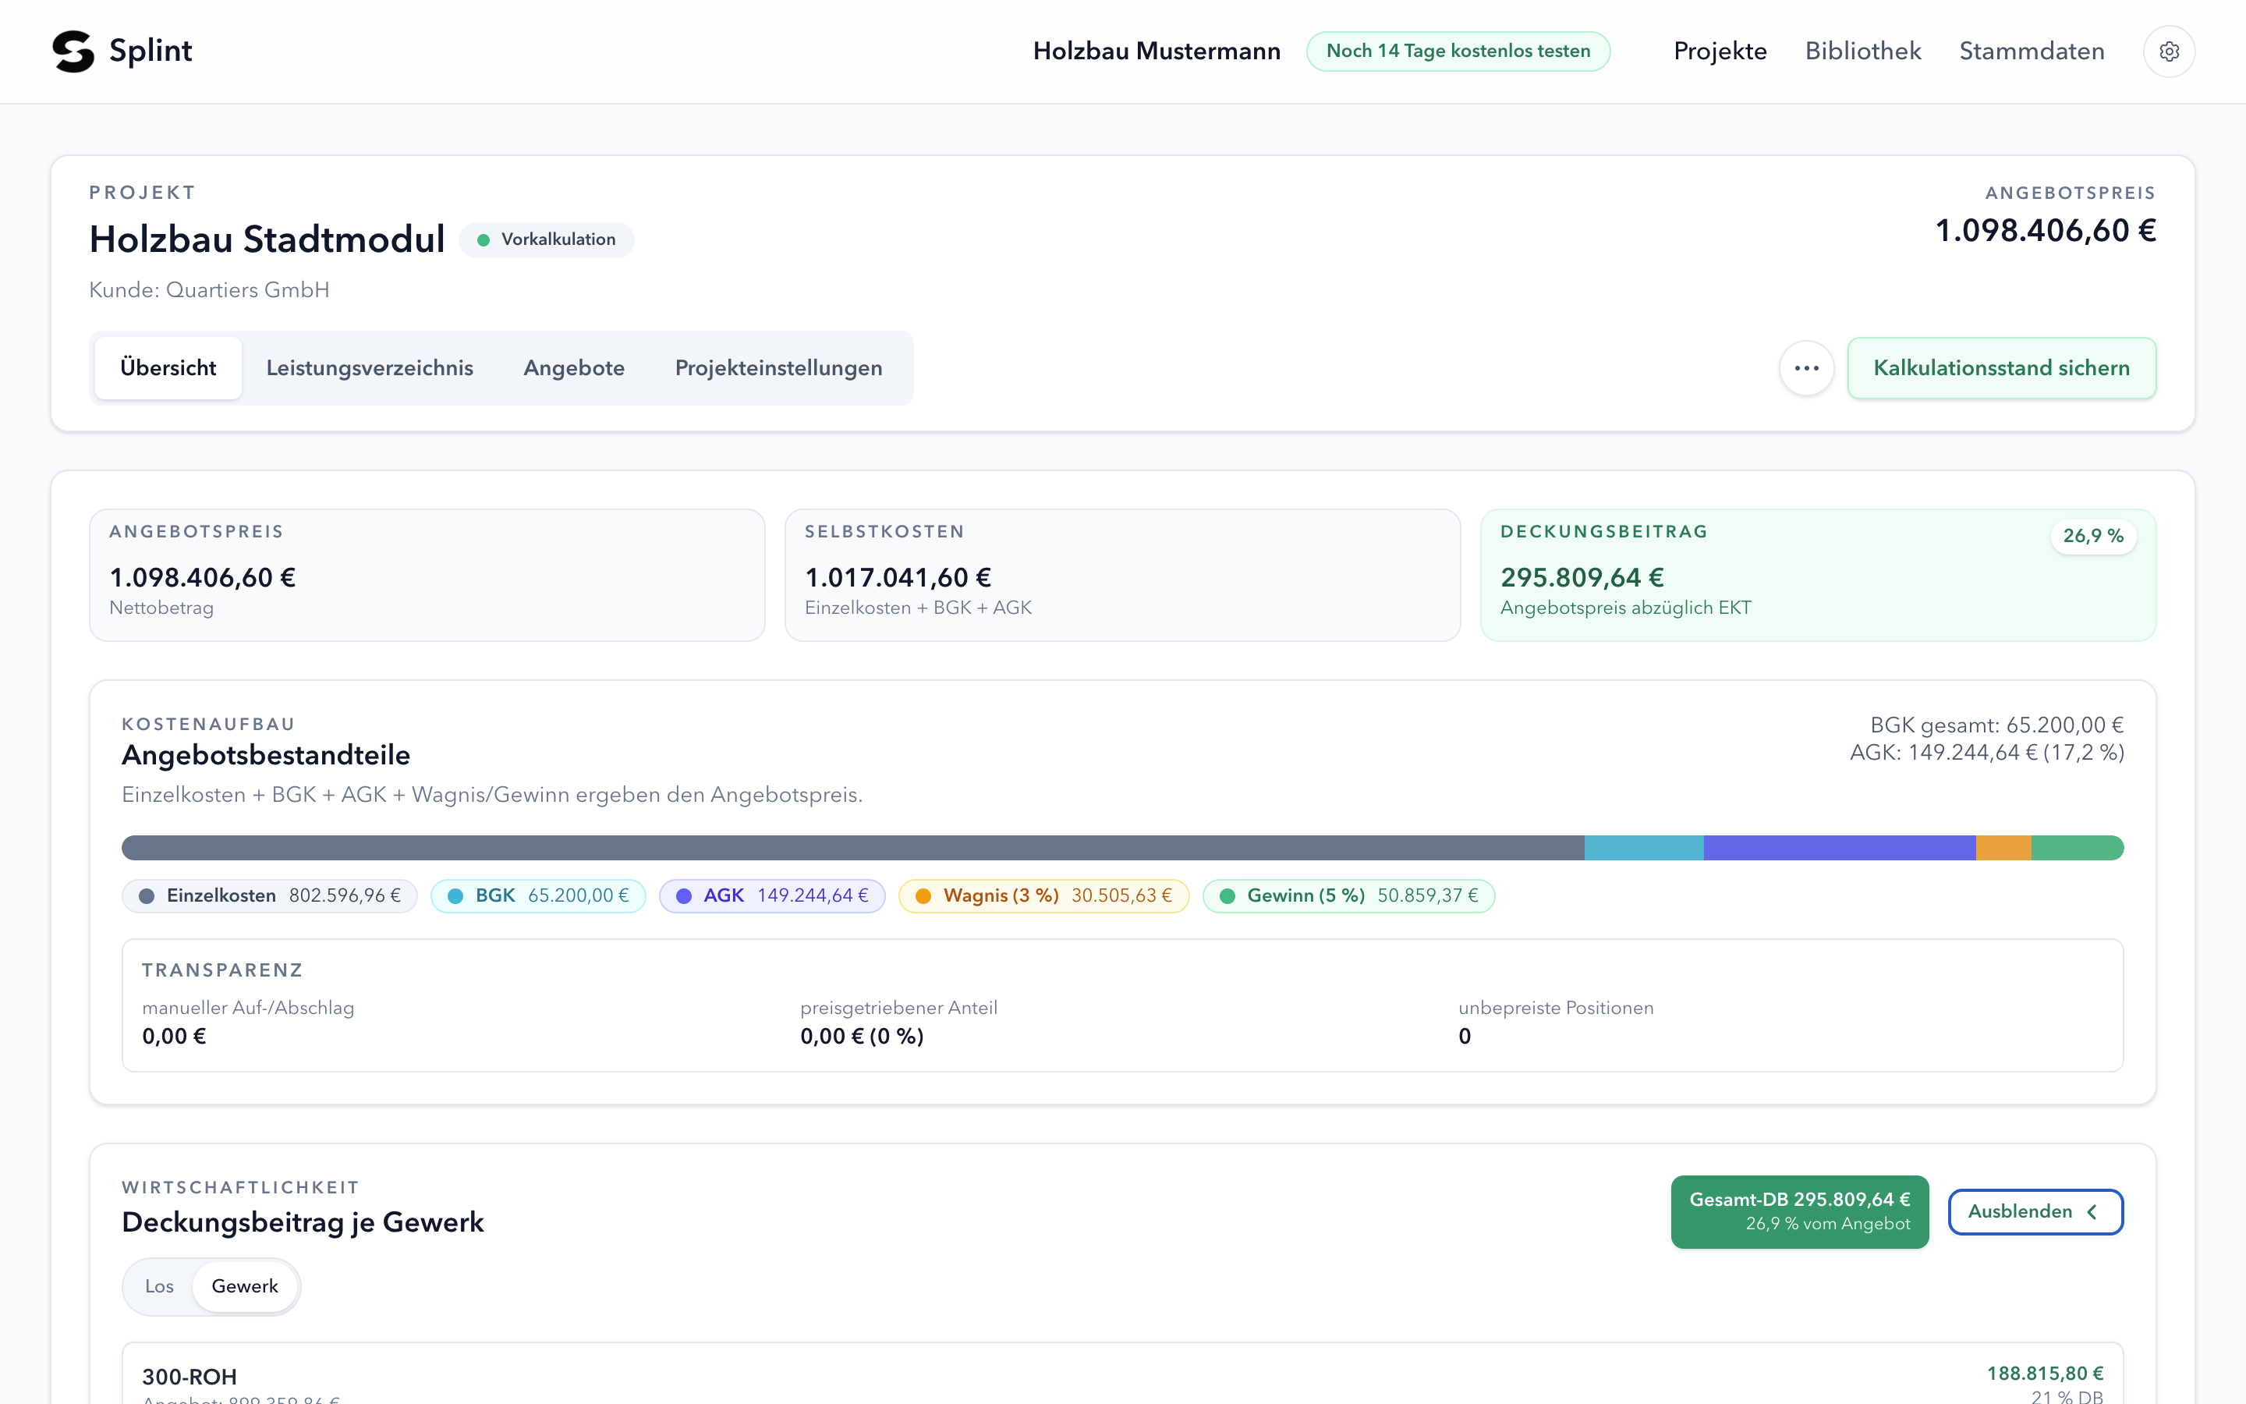Navigate to Projekte in top menu
Screen dimensions: 2246x1404
click(x=1720, y=51)
